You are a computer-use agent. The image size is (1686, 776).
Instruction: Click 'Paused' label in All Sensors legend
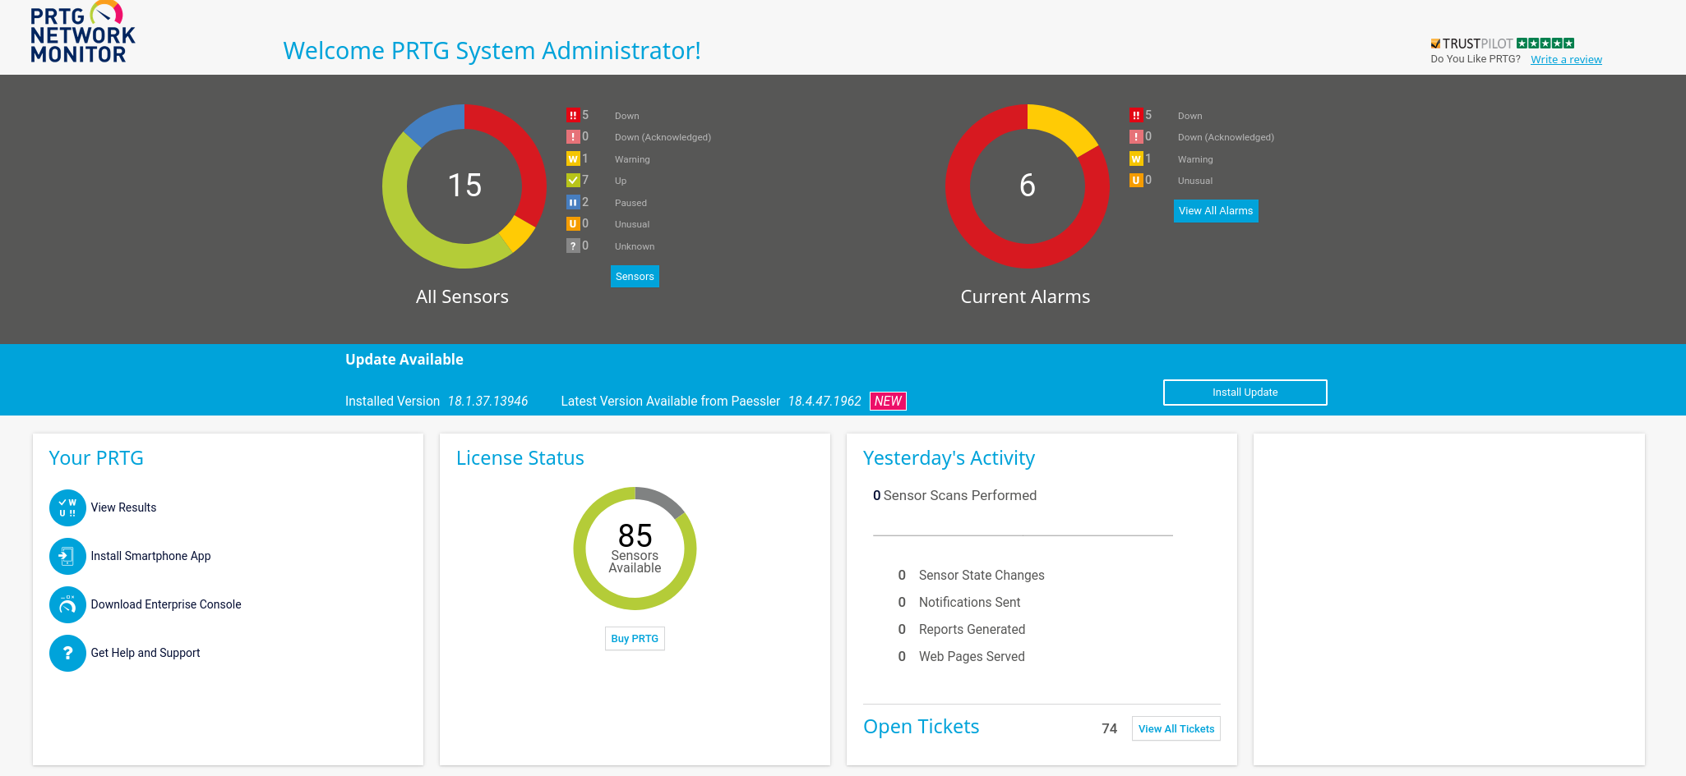click(631, 204)
